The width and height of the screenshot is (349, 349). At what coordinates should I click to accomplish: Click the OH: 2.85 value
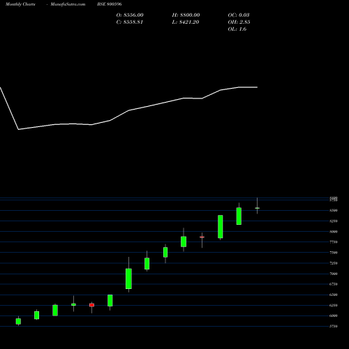click(239, 22)
